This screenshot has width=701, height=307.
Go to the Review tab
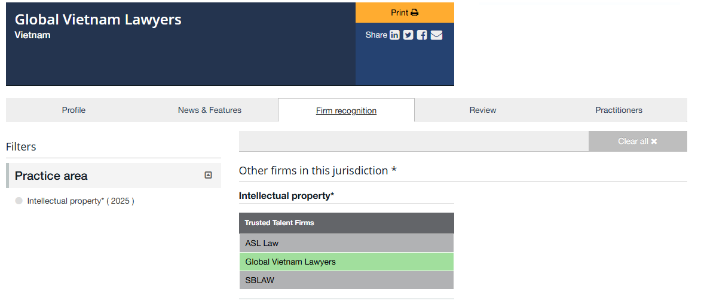483,110
